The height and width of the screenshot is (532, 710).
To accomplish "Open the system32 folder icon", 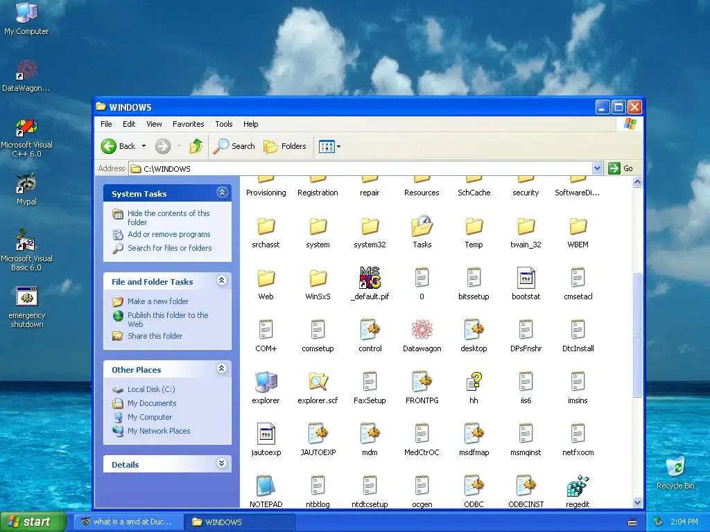I will [370, 227].
